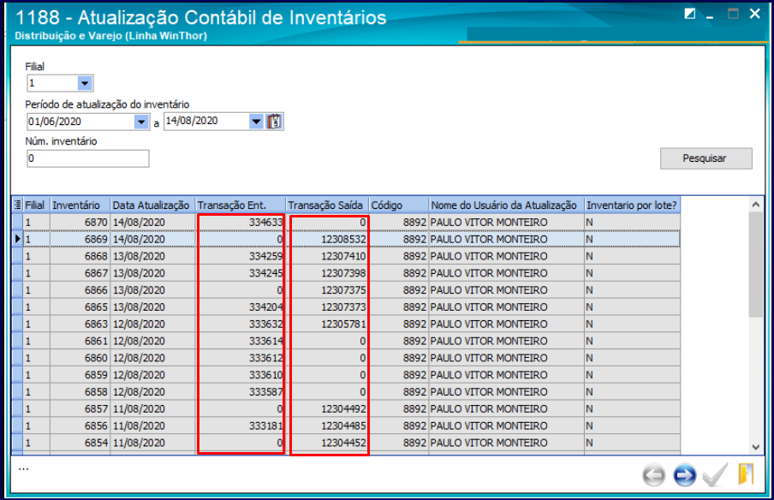Click the period calendar icon

click(275, 122)
